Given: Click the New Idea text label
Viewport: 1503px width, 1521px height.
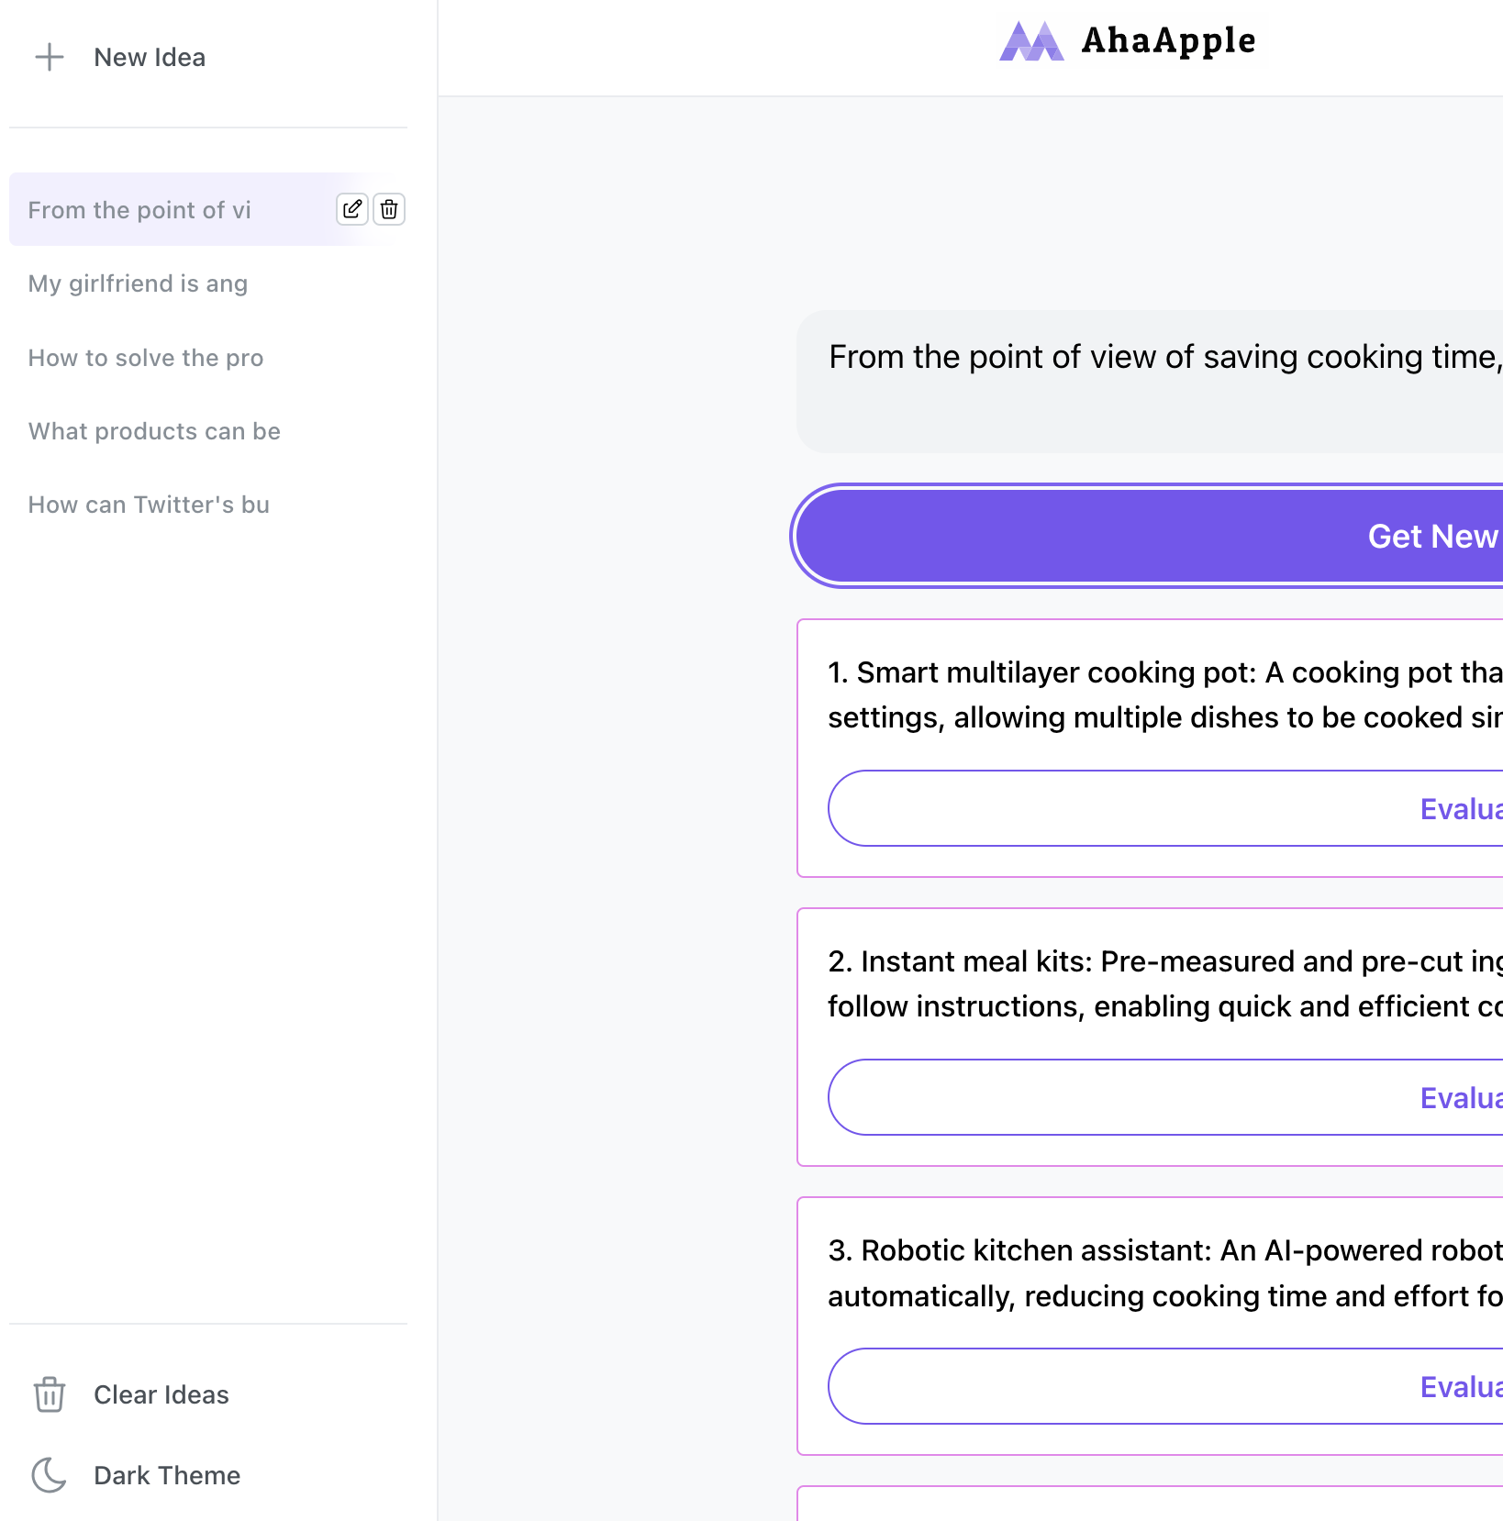Looking at the screenshot, I should pyautogui.click(x=150, y=57).
